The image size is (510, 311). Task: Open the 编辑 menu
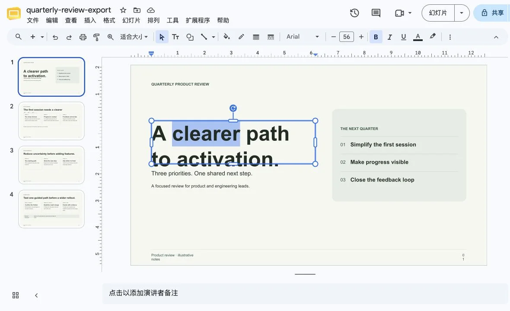[x=52, y=20]
